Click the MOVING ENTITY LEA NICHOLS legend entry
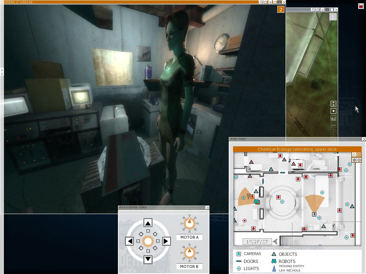Viewport: 366px width, 274px height. pyautogui.click(x=288, y=268)
